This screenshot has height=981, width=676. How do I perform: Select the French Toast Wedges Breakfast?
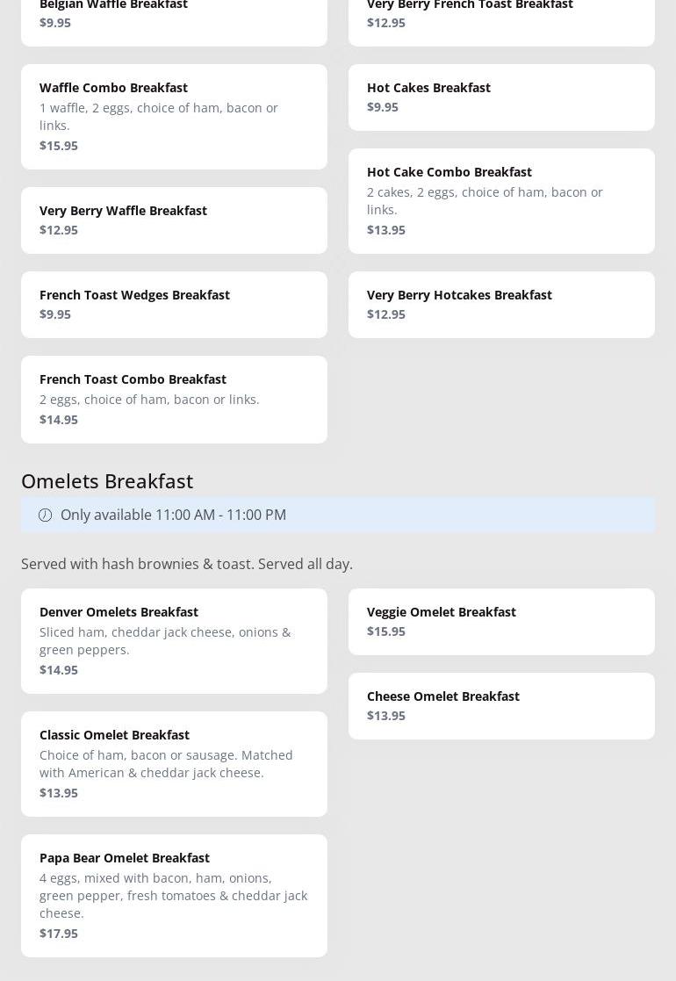tap(174, 304)
